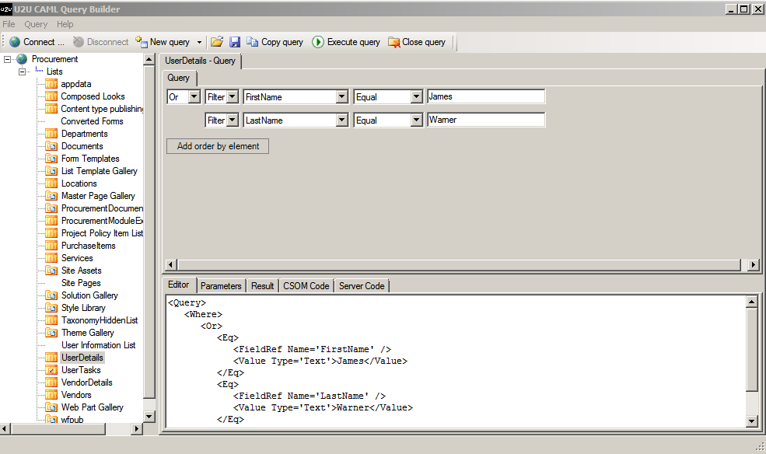Select the VendorDetails list in tree

coord(86,382)
